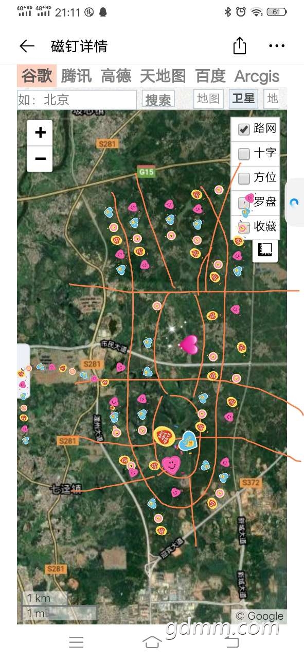The width and height of the screenshot is (304, 660).
Task: Focus the location search input field
Action: pos(77,100)
